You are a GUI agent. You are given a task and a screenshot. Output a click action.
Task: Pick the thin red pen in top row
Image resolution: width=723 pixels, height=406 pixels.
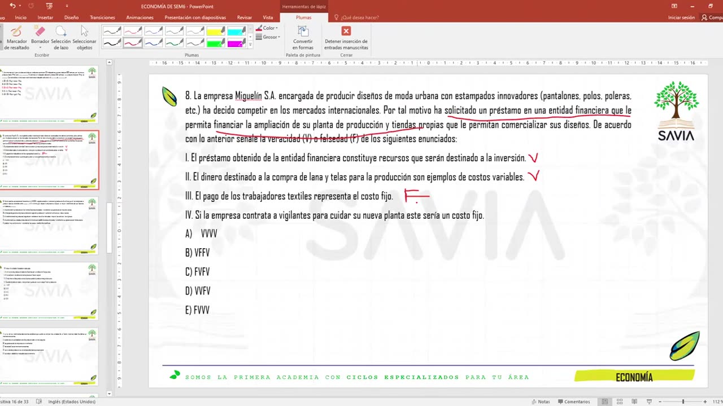click(x=133, y=30)
